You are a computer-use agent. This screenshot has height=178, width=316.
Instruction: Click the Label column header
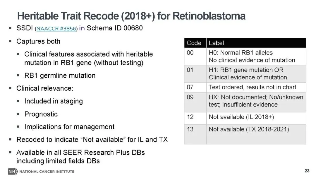[216, 43]
